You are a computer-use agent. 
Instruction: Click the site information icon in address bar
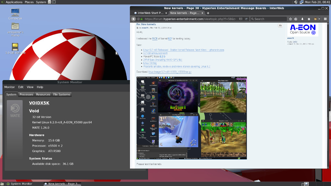click(138, 19)
